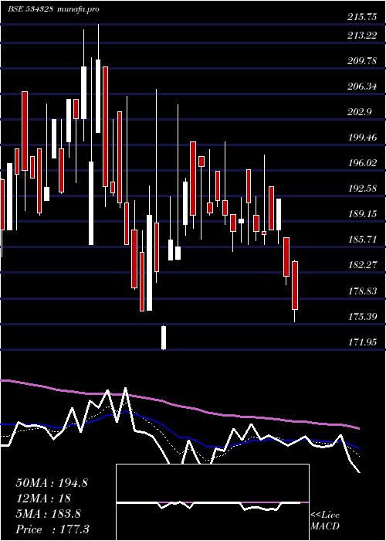Click the 171.95 price axis label
The width and height of the screenshot is (386, 541).
click(362, 342)
